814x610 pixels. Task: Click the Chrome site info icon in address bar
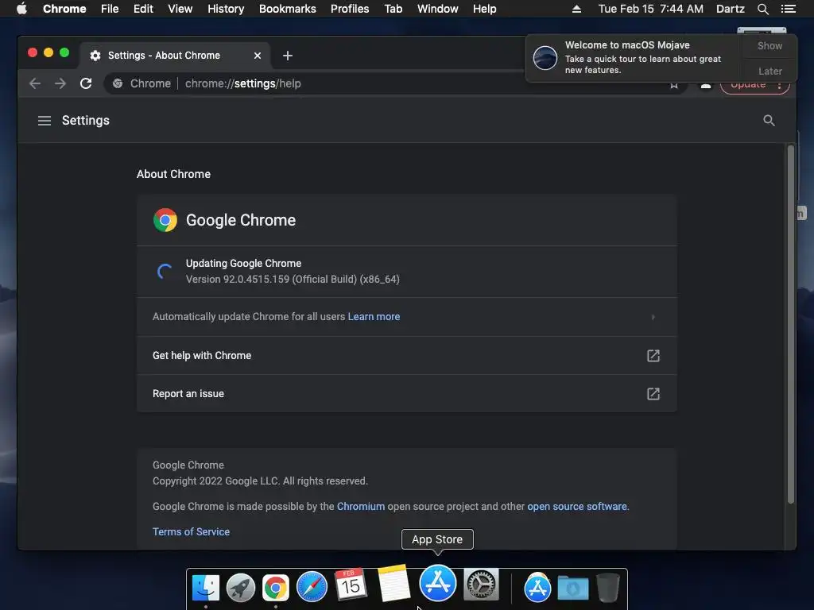pyautogui.click(x=118, y=83)
